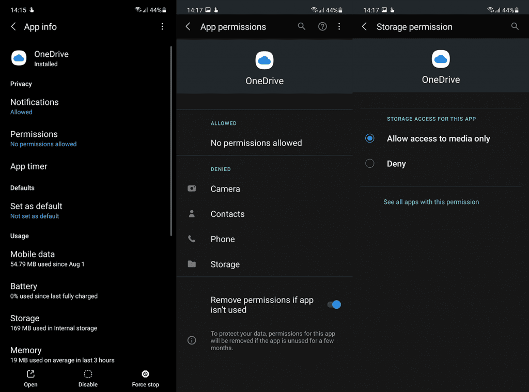Open the three-dot menu on App permissions
The width and height of the screenshot is (529, 392).
coord(339,26)
